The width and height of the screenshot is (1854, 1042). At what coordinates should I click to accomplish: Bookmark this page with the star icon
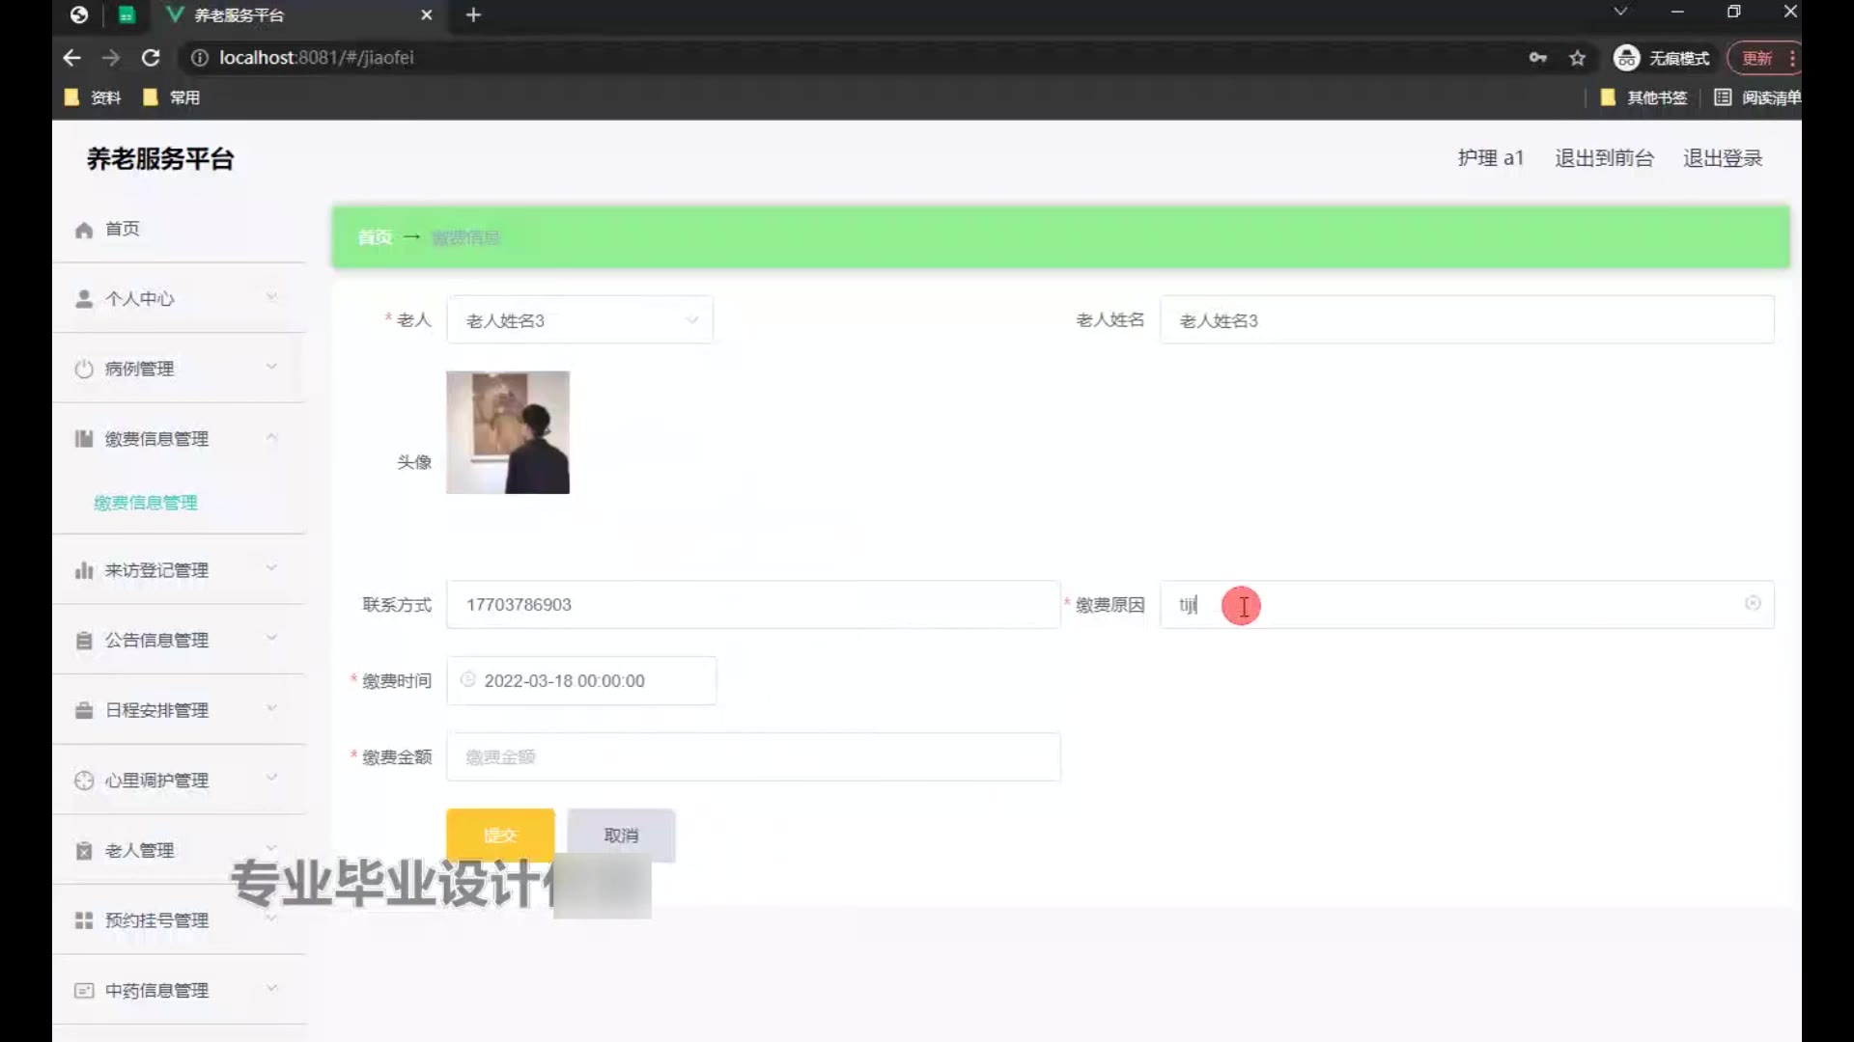(x=1577, y=58)
